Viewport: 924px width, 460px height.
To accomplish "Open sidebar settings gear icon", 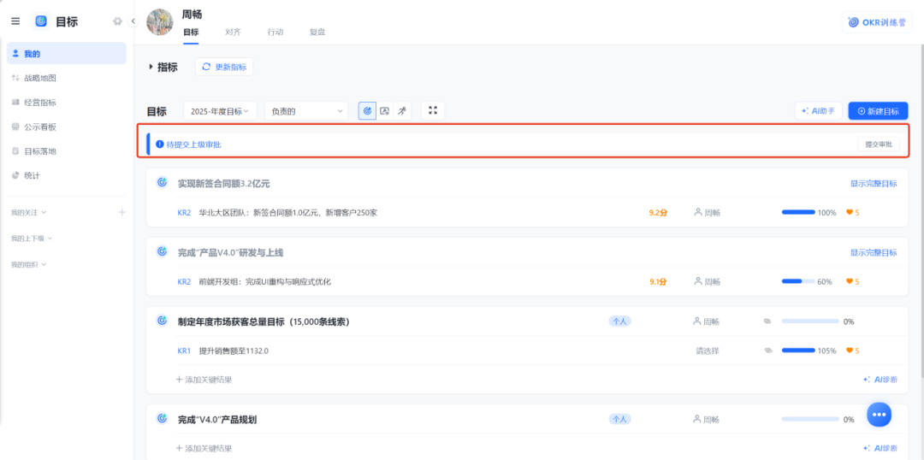I will [117, 21].
